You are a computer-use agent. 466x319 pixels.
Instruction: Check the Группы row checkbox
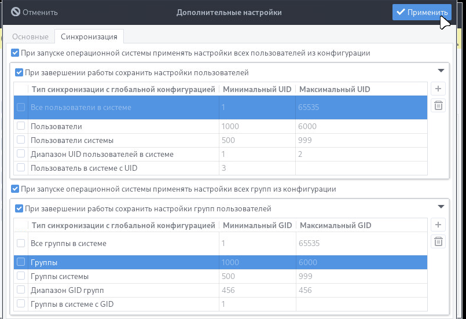[21, 262]
